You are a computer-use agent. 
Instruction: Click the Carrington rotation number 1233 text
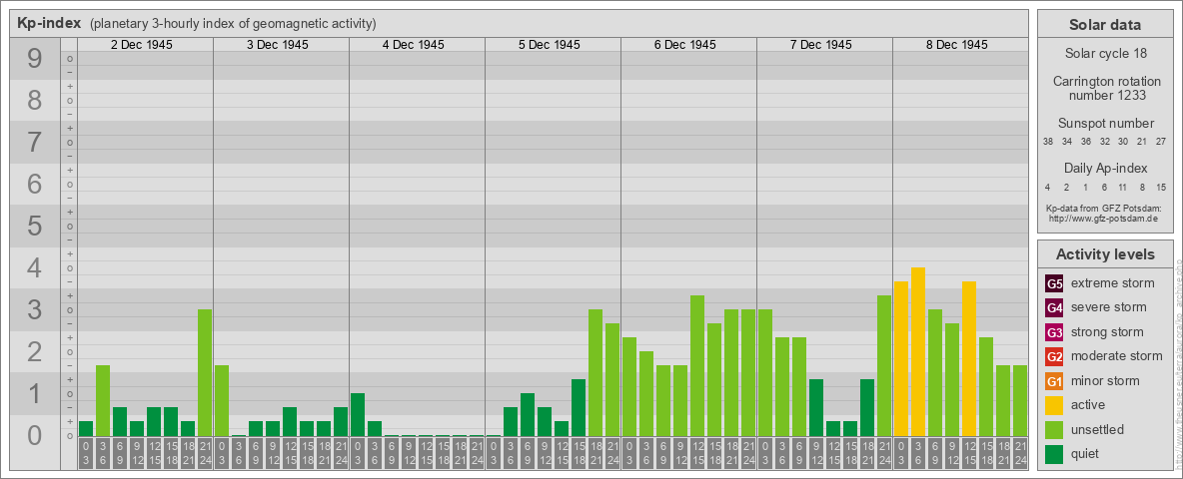(x=1105, y=88)
